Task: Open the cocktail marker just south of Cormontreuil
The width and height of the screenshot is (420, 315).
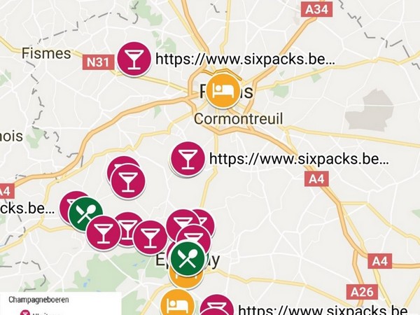Action: tap(188, 159)
